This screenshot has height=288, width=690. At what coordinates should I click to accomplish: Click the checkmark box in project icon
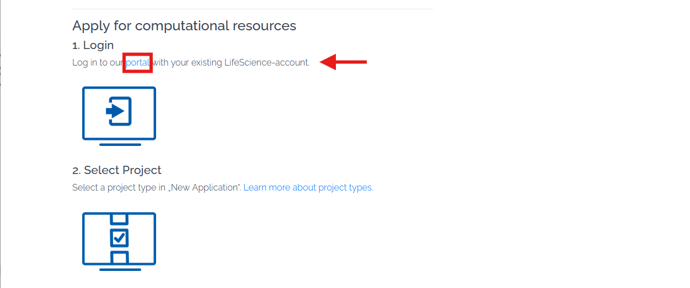pyautogui.click(x=119, y=238)
